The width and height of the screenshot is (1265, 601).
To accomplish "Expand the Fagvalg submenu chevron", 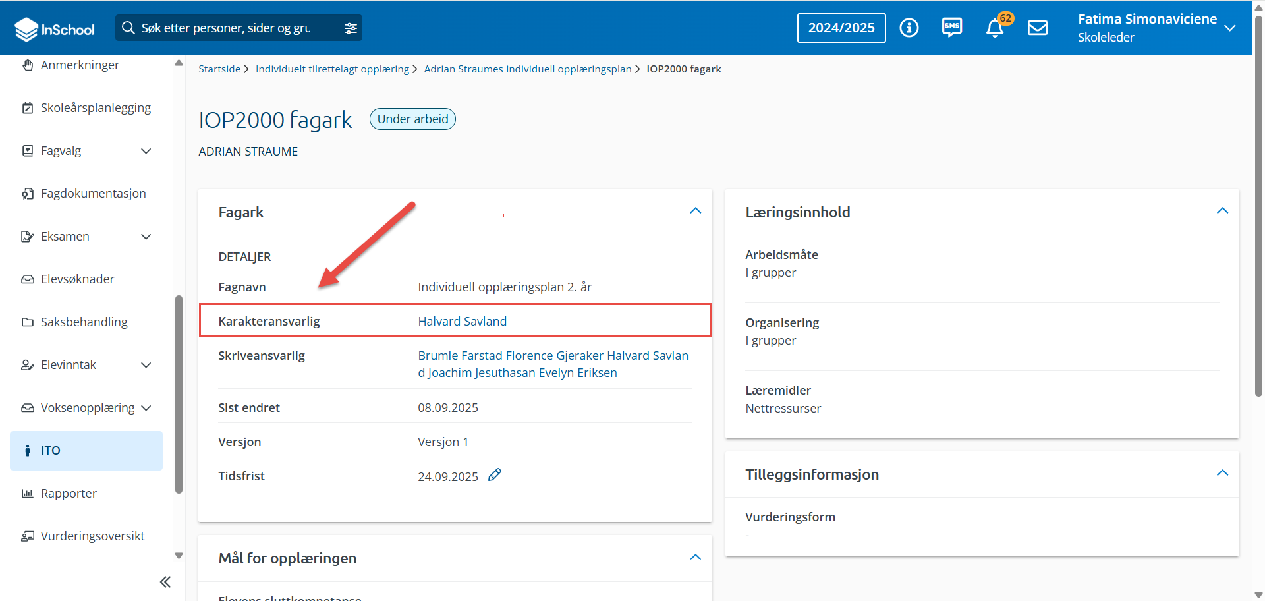I will tap(146, 151).
